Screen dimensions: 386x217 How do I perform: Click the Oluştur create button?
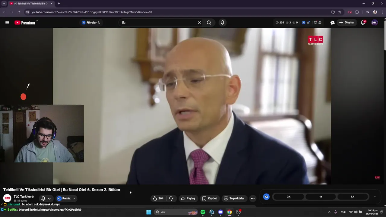click(x=346, y=23)
